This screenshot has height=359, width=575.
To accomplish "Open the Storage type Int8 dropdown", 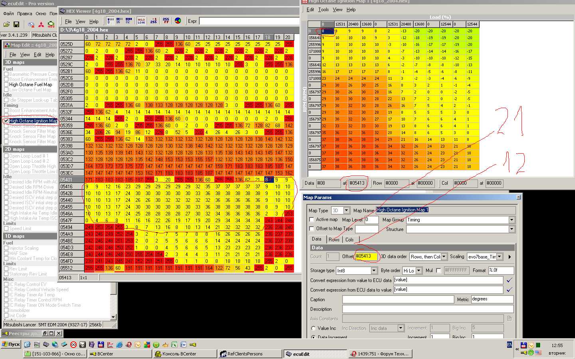I will click(x=374, y=270).
